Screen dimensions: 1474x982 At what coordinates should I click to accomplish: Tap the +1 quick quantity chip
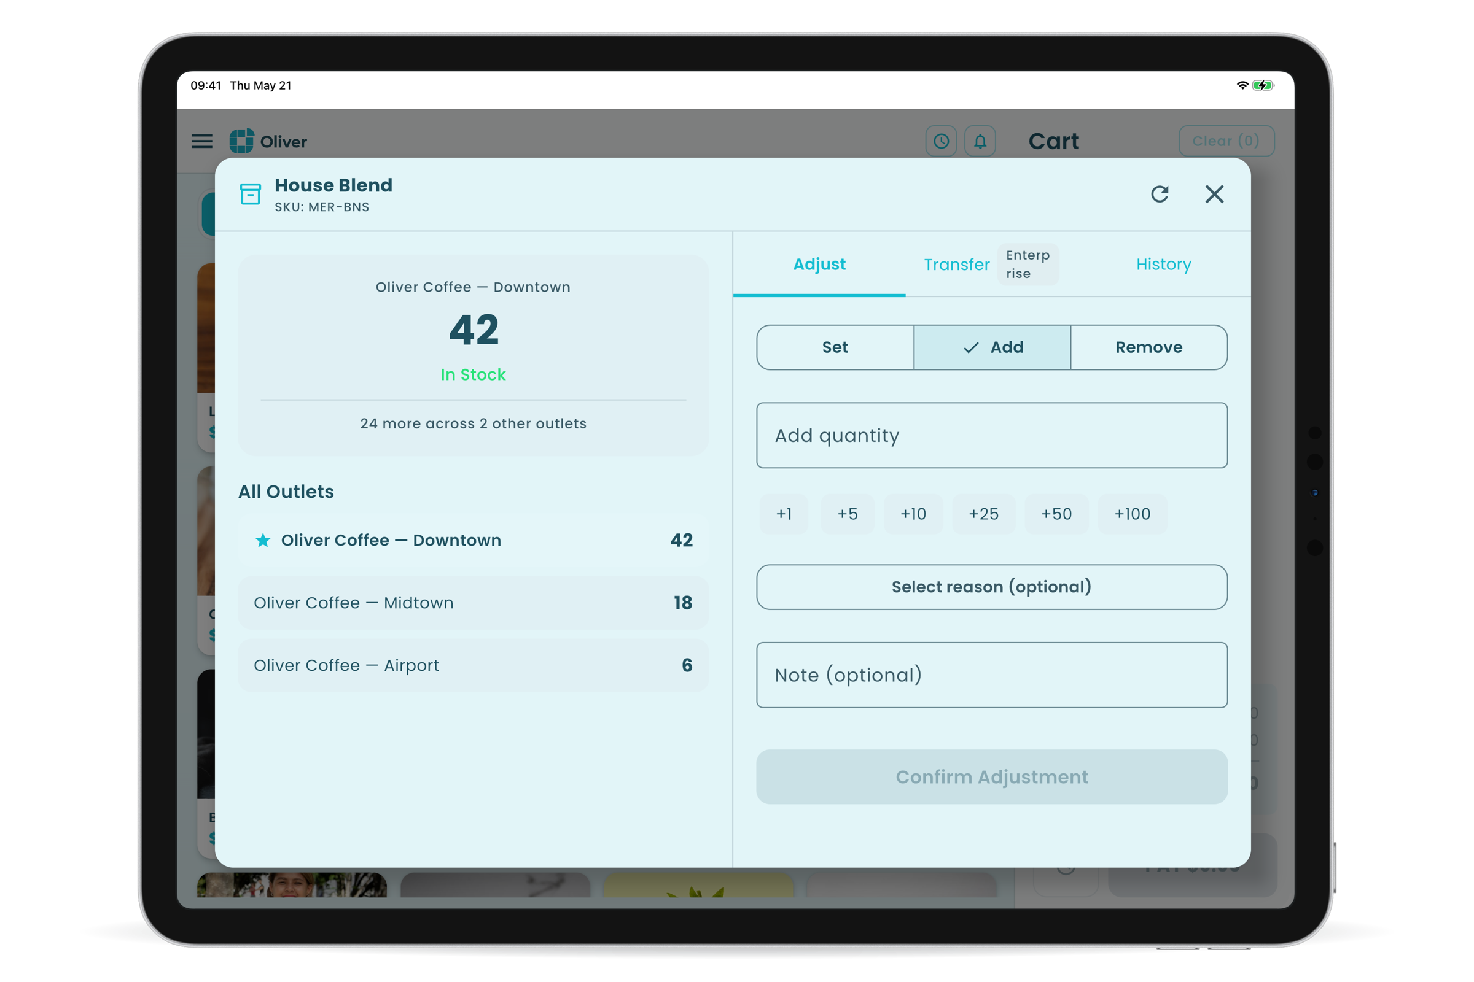784,514
